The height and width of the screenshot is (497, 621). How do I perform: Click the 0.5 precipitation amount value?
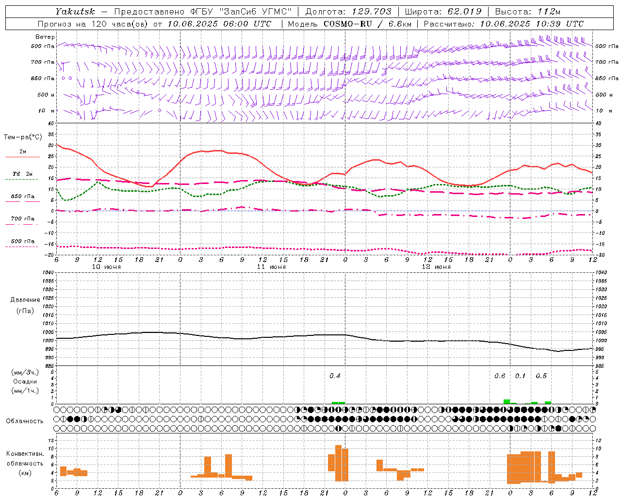pos(541,376)
